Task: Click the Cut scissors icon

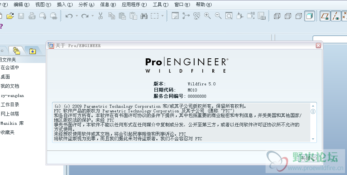Action: click(x=100, y=16)
